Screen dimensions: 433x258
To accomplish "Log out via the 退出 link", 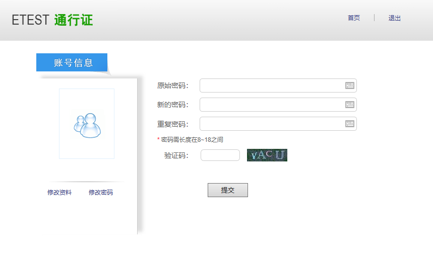I will pyautogui.click(x=394, y=18).
